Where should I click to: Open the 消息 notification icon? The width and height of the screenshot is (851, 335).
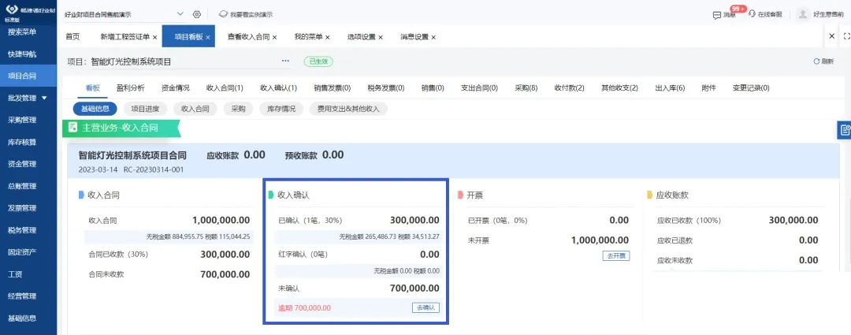tap(716, 15)
